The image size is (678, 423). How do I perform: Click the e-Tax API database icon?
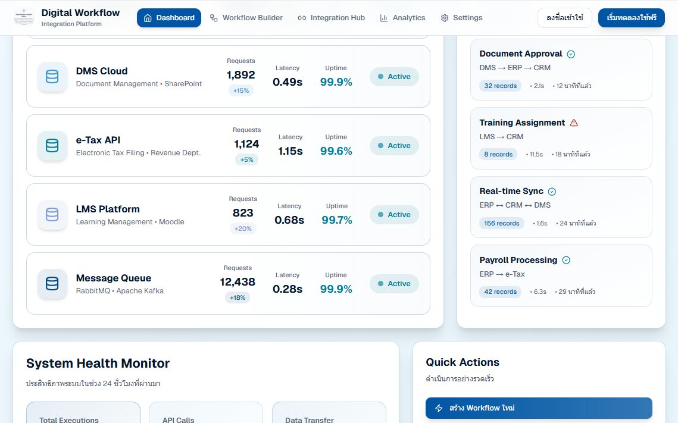(52, 146)
